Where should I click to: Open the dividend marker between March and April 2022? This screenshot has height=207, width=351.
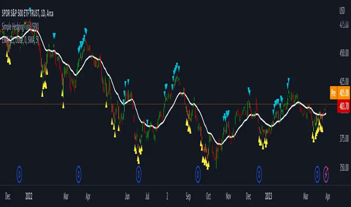click(79, 174)
